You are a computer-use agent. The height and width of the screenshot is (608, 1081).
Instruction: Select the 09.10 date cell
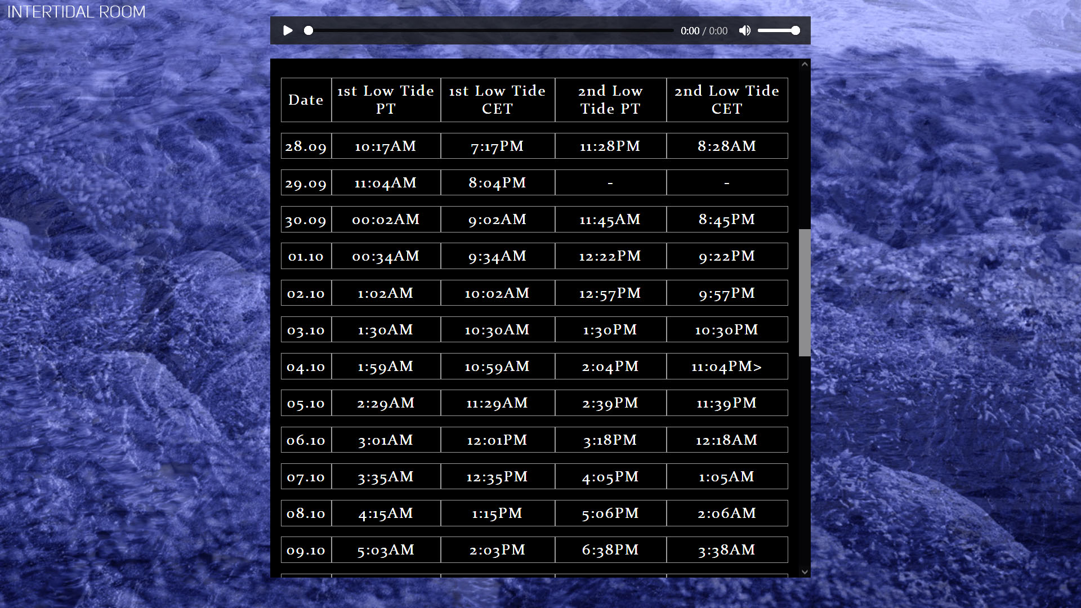pyautogui.click(x=306, y=550)
